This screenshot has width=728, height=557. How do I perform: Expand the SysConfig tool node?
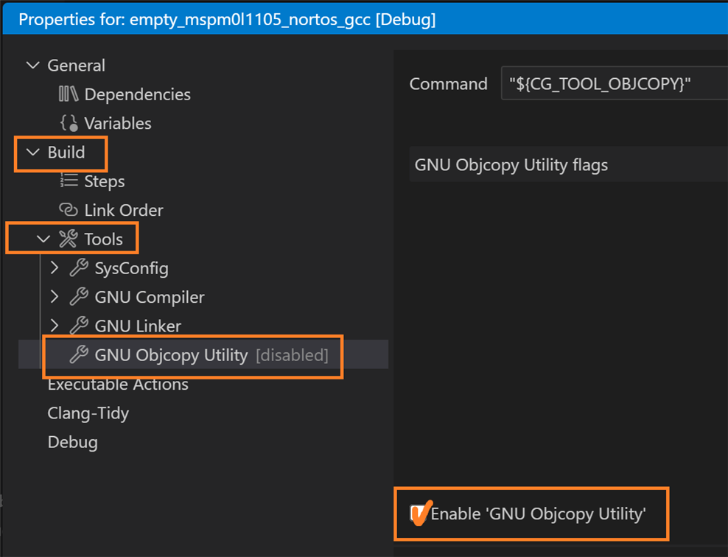[55, 268]
